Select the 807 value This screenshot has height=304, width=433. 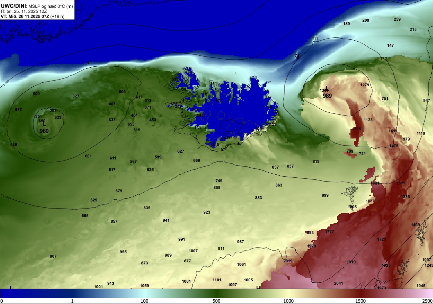[53, 256]
